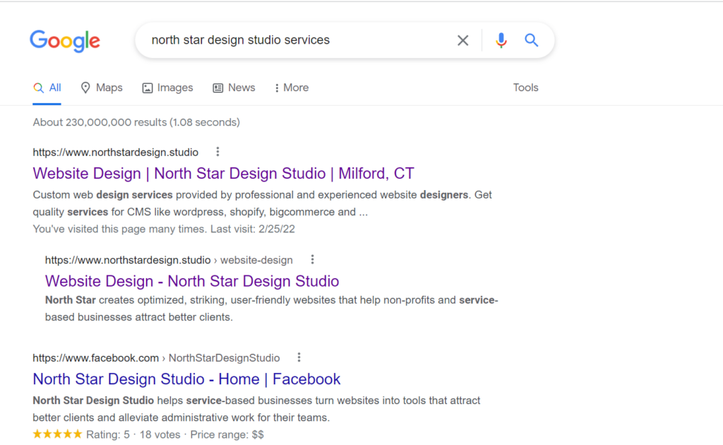Open three-dot menu beside website-design URL
Image resolution: width=723 pixels, height=445 pixels.
coord(312,260)
